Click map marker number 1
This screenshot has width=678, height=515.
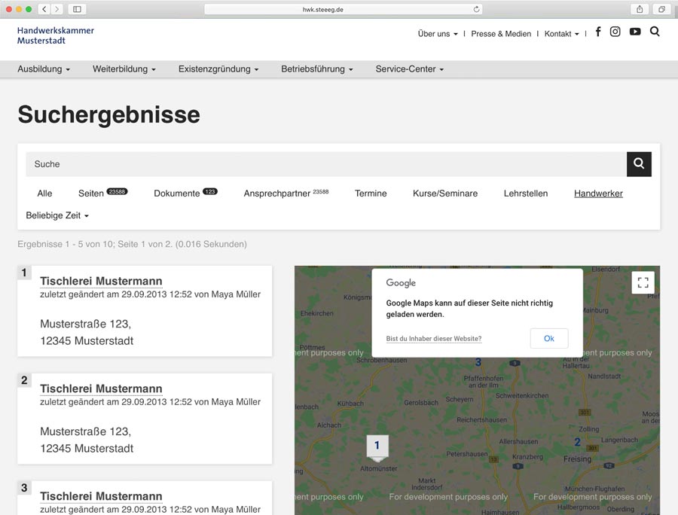(377, 446)
